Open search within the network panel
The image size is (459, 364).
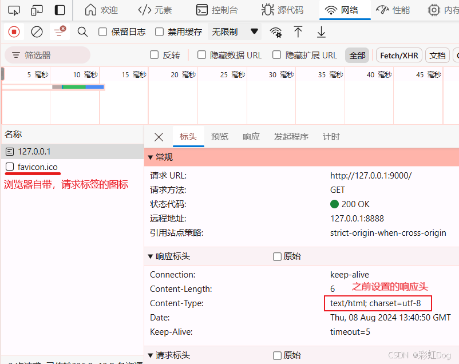click(82, 32)
